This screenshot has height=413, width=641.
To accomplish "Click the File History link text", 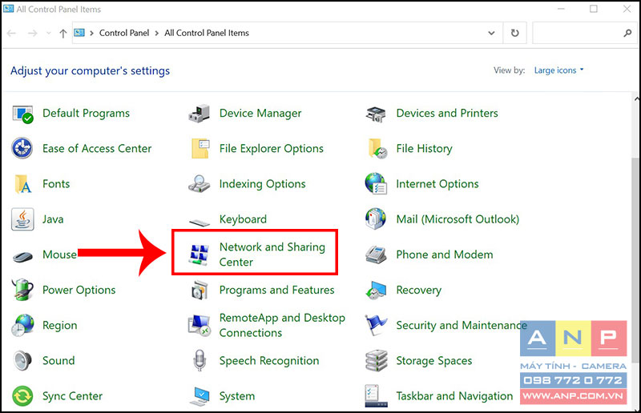I will pyautogui.click(x=425, y=149).
